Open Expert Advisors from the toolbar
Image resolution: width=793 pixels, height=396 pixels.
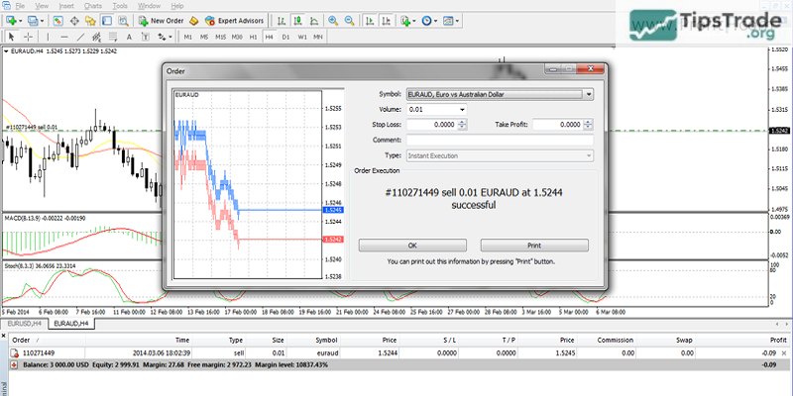[x=238, y=20]
